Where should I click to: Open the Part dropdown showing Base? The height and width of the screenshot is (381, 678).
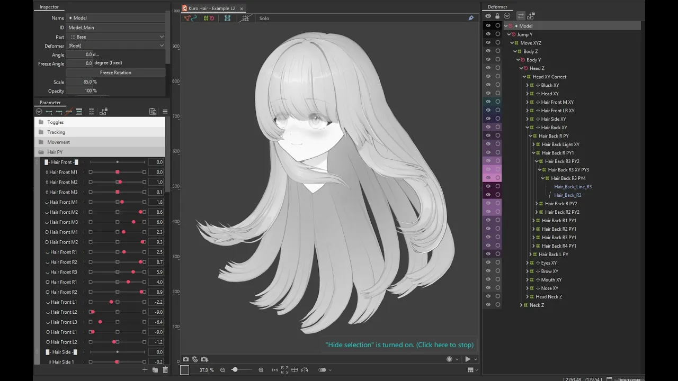tap(115, 37)
